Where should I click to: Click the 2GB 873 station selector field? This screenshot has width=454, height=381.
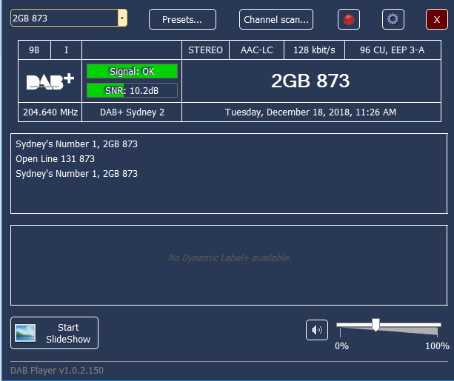pyautogui.click(x=64, y=18)
